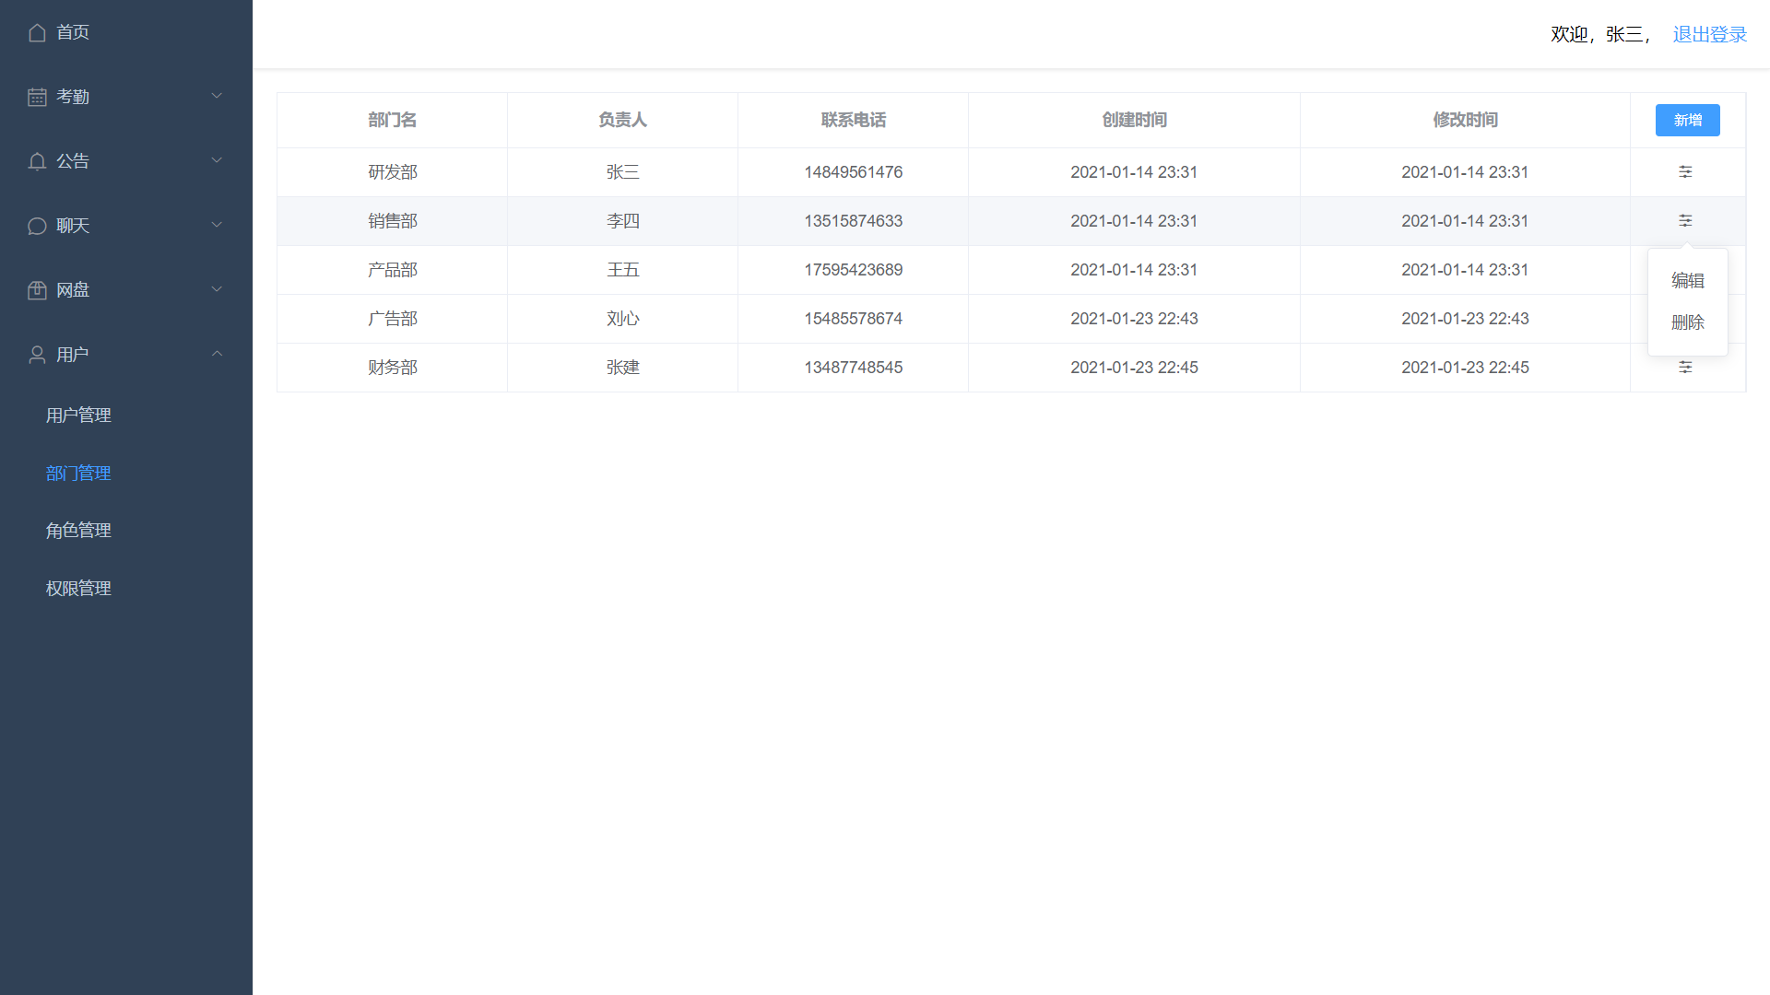Click the user profile icon next to 用户

(37, 355)
